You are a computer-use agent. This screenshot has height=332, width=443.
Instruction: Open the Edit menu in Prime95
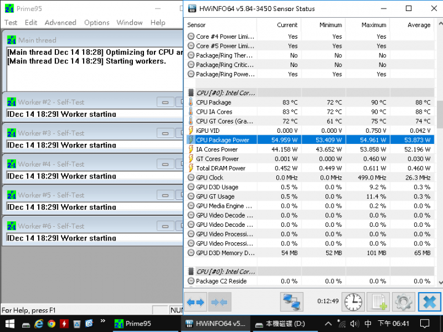point(31,22)
